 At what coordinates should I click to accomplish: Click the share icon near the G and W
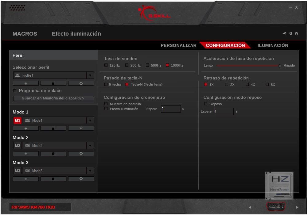click(284, 33)
